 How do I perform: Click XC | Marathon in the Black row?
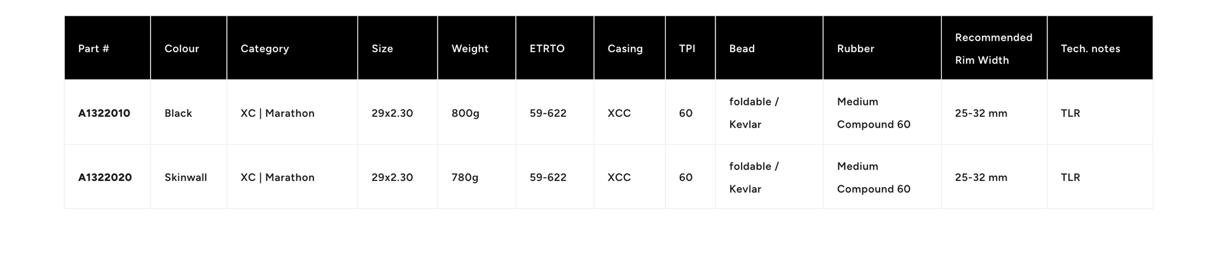[277, 114]
